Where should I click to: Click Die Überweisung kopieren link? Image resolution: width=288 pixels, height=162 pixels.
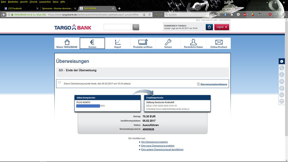[x=154, y=142]
